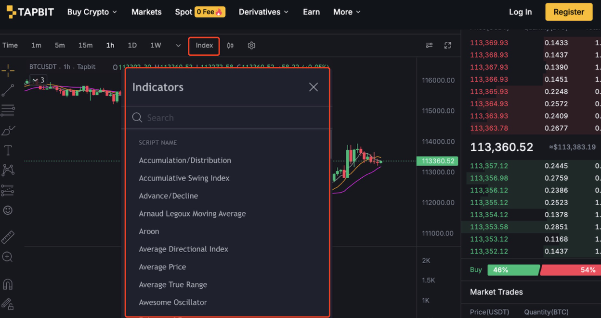Add the Aroon indicator
This screenshot has height=318, width=601.
pyautogui.click(x=149, y=232)
